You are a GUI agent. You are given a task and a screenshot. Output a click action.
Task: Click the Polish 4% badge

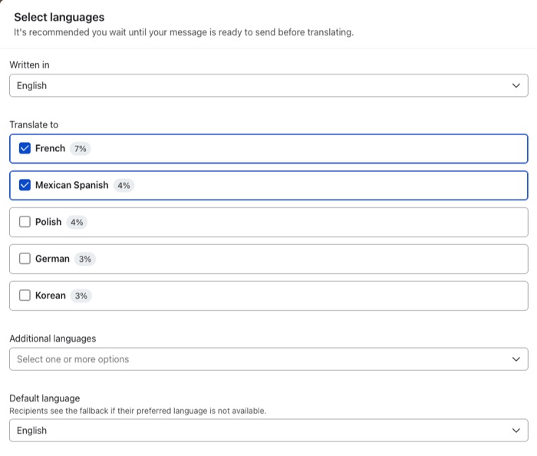pos(77,223)
